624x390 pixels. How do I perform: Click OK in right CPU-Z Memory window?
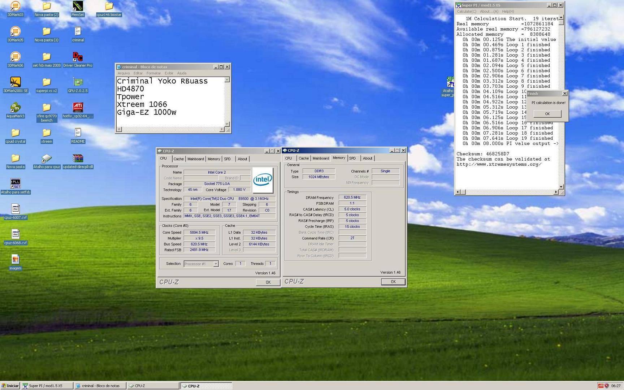coord(393,282)
